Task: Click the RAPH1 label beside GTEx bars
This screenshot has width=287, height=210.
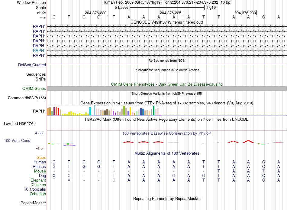Action: 39,111
